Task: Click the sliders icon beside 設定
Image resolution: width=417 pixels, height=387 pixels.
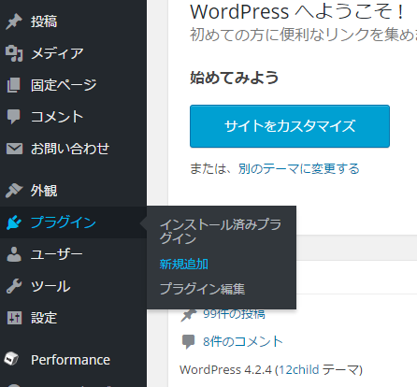Action: [14, 318]
